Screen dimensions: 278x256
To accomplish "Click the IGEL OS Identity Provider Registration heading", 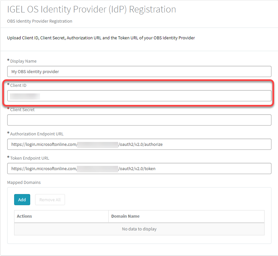I will (x=92, y=9).
